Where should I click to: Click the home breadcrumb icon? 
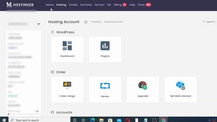(x=86, y=22)
